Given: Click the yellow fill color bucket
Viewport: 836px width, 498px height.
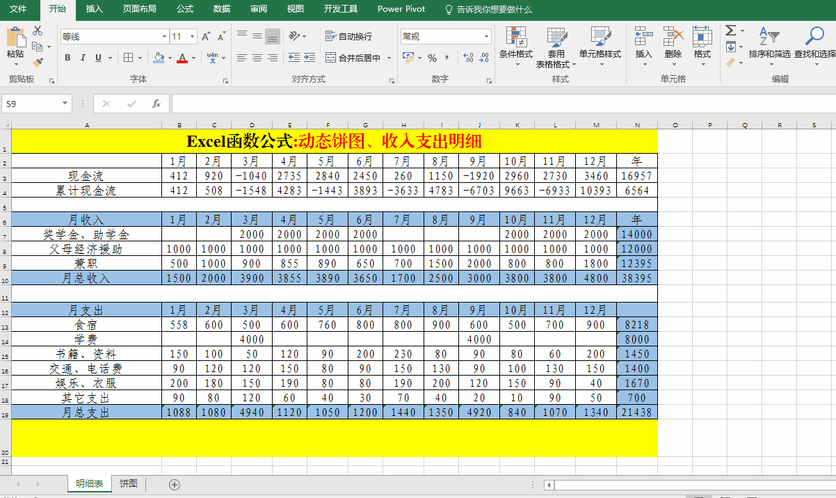Looking at the screenshot, I should pos(159,58).
